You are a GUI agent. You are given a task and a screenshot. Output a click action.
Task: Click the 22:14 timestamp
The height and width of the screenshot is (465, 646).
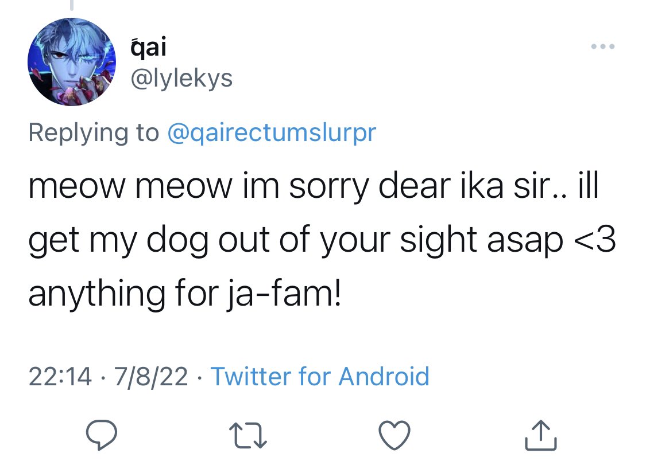click(60, 377)
